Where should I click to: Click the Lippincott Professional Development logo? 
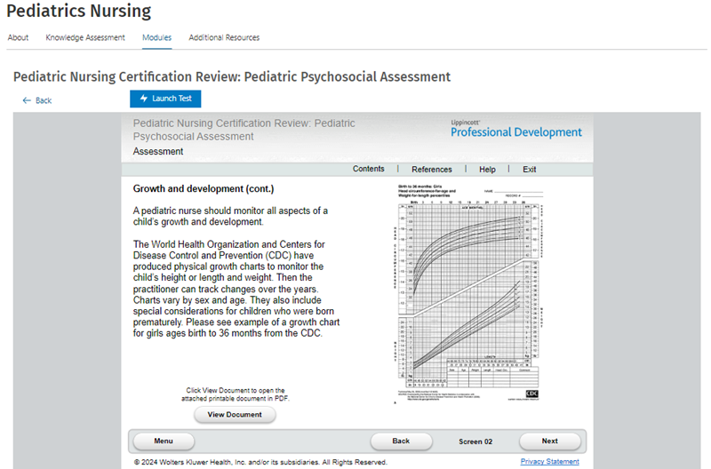click(515, 130)
